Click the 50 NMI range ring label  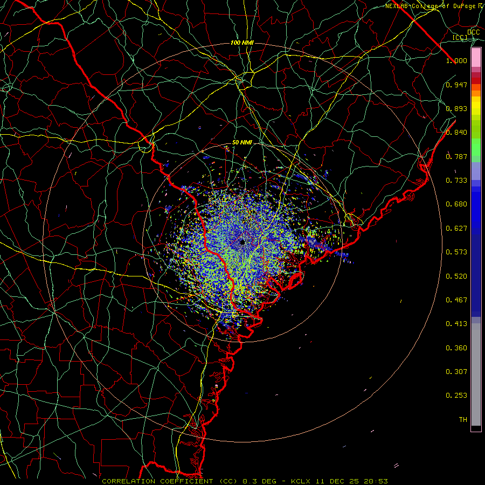click(x=242, y=143)
